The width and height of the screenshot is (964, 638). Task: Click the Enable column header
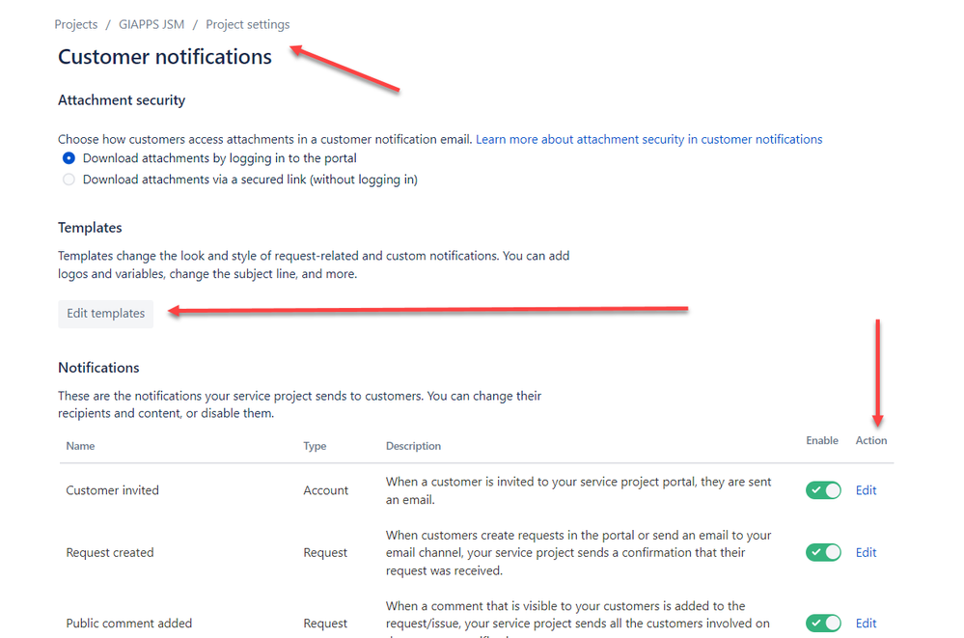(x=822, y=440)
